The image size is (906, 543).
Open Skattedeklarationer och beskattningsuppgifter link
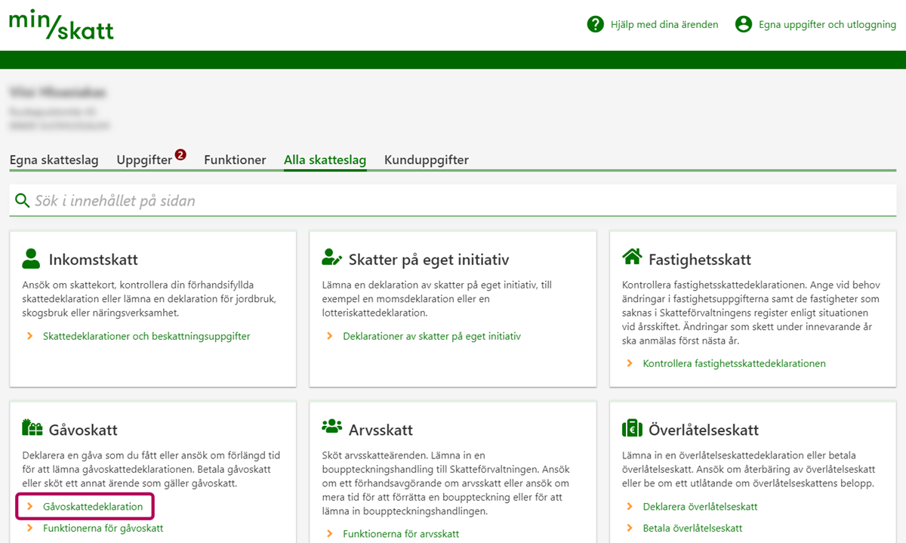[146, 336]
